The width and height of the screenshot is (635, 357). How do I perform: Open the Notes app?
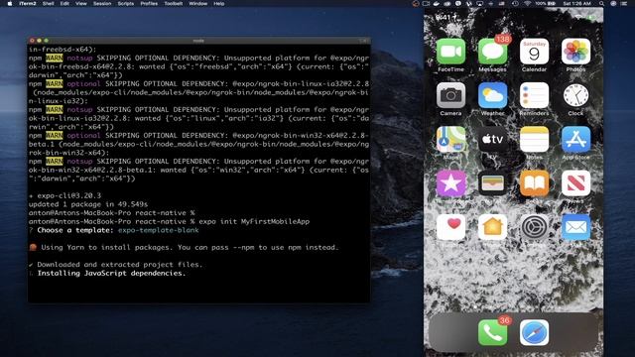click(534, 140)
